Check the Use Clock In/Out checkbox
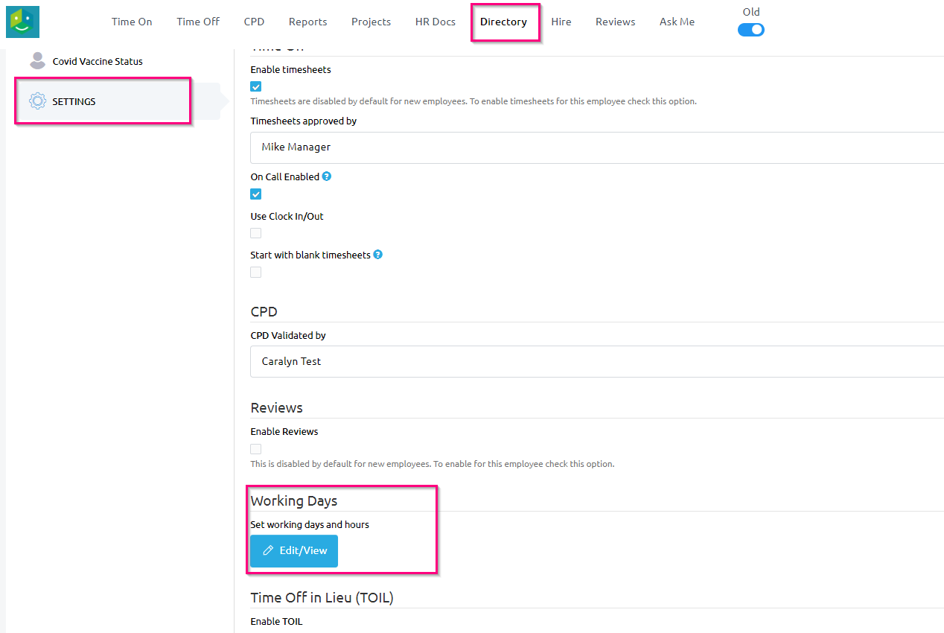 (256, 233)
